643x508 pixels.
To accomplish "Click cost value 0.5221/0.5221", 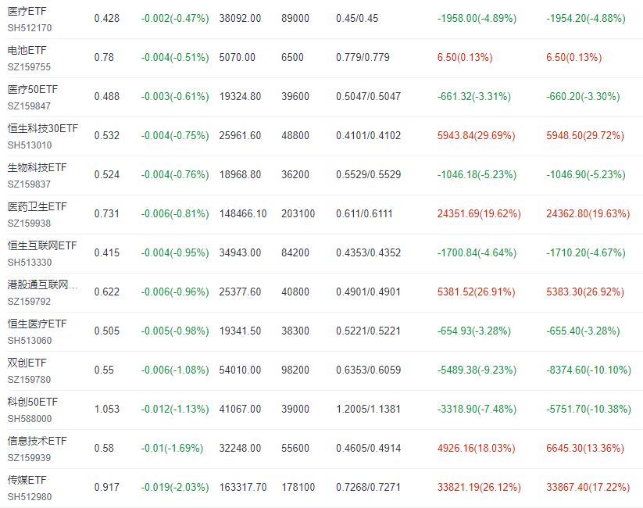I will coord(368,331).
